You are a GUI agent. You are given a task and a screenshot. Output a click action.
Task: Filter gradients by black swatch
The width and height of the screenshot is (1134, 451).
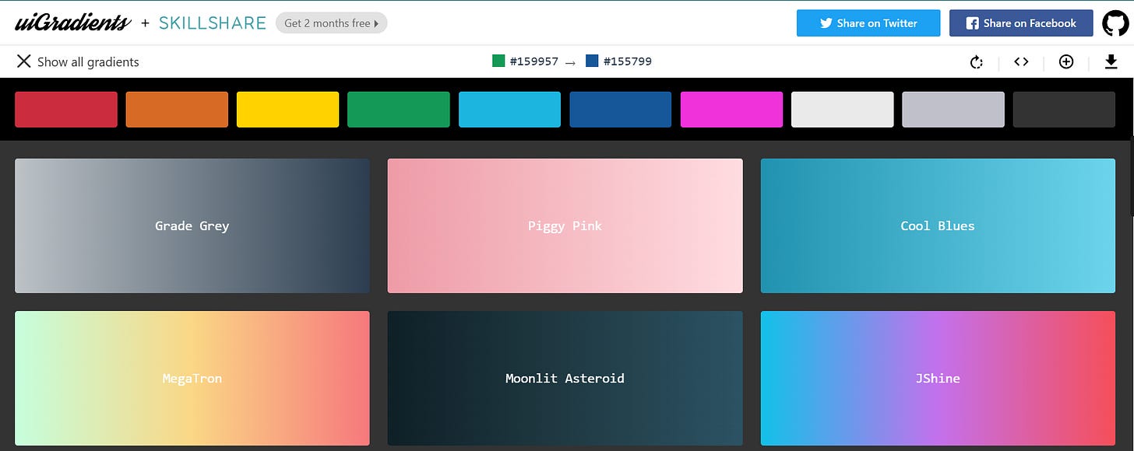tap(1064, 109)
